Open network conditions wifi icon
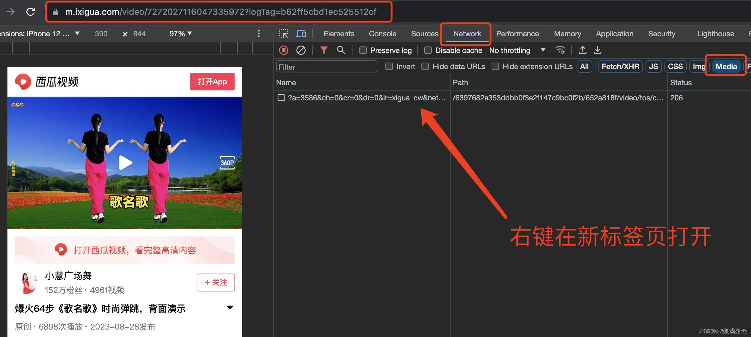The image size is (751, 337). pos(560,50)
